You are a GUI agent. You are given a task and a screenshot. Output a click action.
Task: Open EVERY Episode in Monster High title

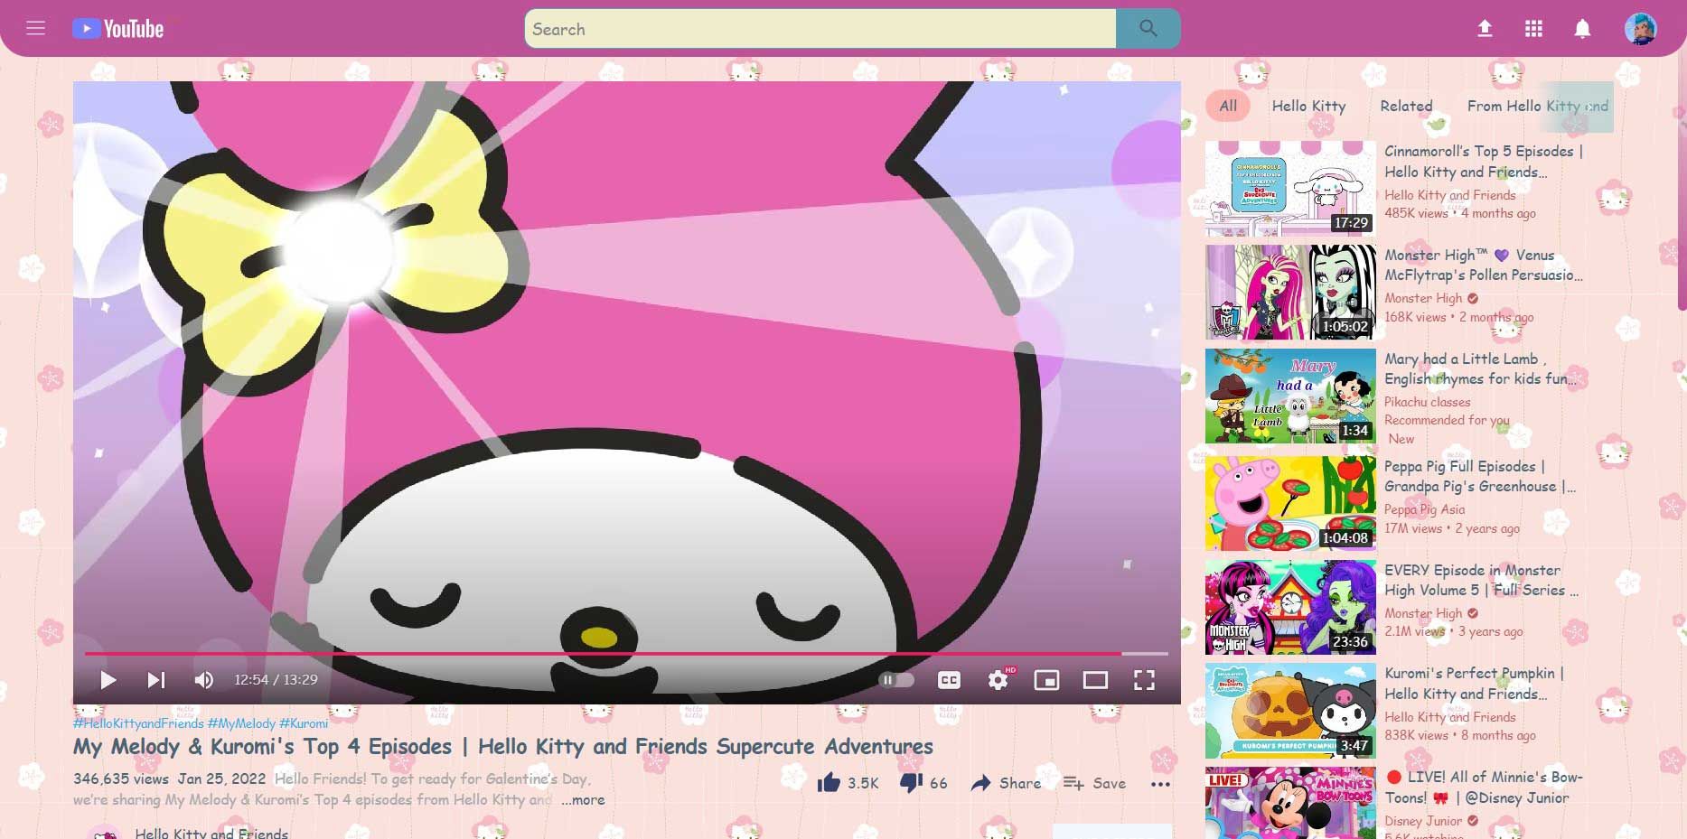click(1482, 581)
